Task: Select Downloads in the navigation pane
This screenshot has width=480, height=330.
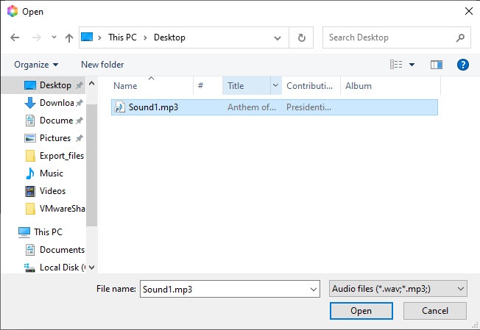Action: coord(56,103)
